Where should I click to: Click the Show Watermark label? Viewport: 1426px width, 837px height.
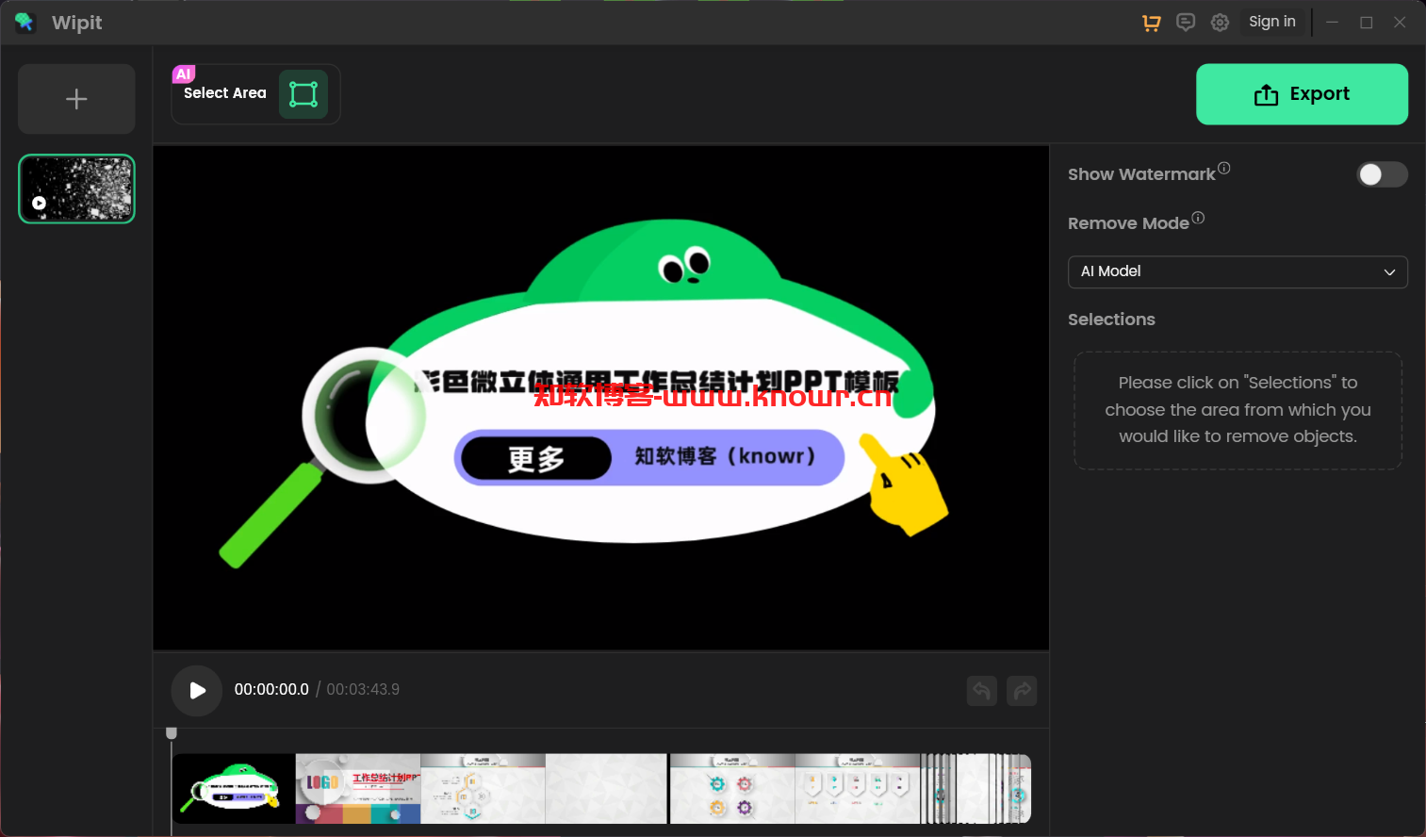point(1141,174)
